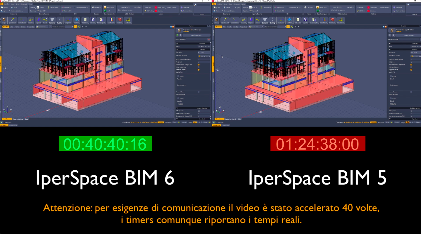The height and width of the screenshot is (234, 421).
Task: Open the Modifica menu in the BIM 6 window
Action: point(7,4)
